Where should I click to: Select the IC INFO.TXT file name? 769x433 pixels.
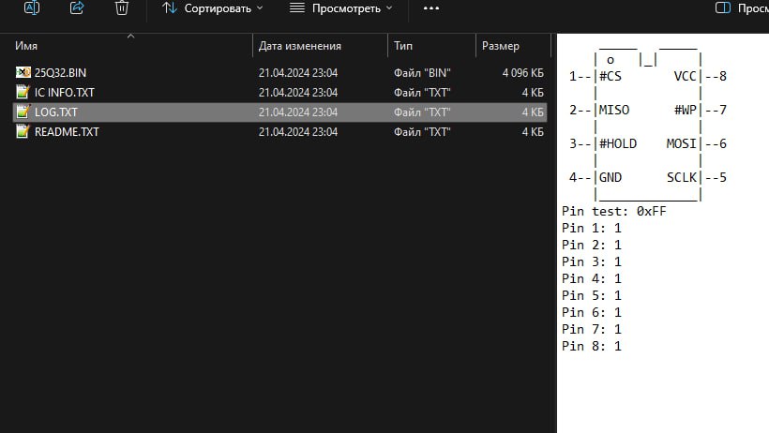tap(65, 92)
